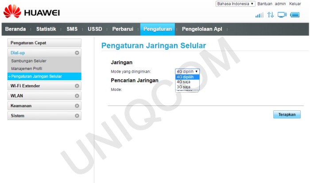Click the WLAN section title

coord(17,96)
